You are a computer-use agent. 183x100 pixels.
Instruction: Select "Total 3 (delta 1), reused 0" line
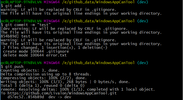tap(43, 86)
